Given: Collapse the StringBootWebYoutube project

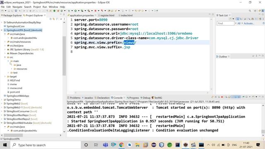Looking at the screenshot, I should tap(2, 123).
